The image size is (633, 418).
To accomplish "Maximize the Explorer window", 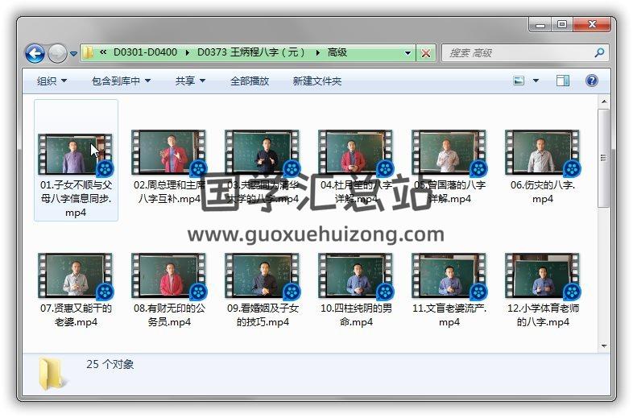I will (562, 25).
